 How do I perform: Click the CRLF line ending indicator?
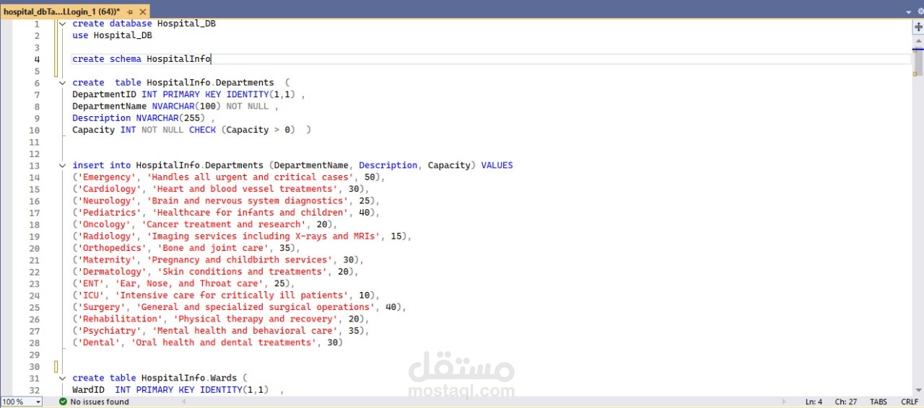(910, 402)
